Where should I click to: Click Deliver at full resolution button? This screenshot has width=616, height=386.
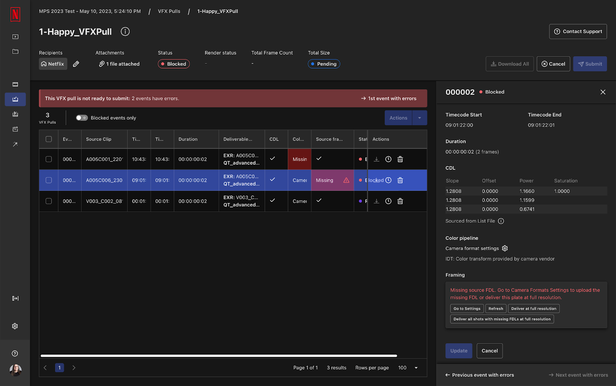[534, 309]
